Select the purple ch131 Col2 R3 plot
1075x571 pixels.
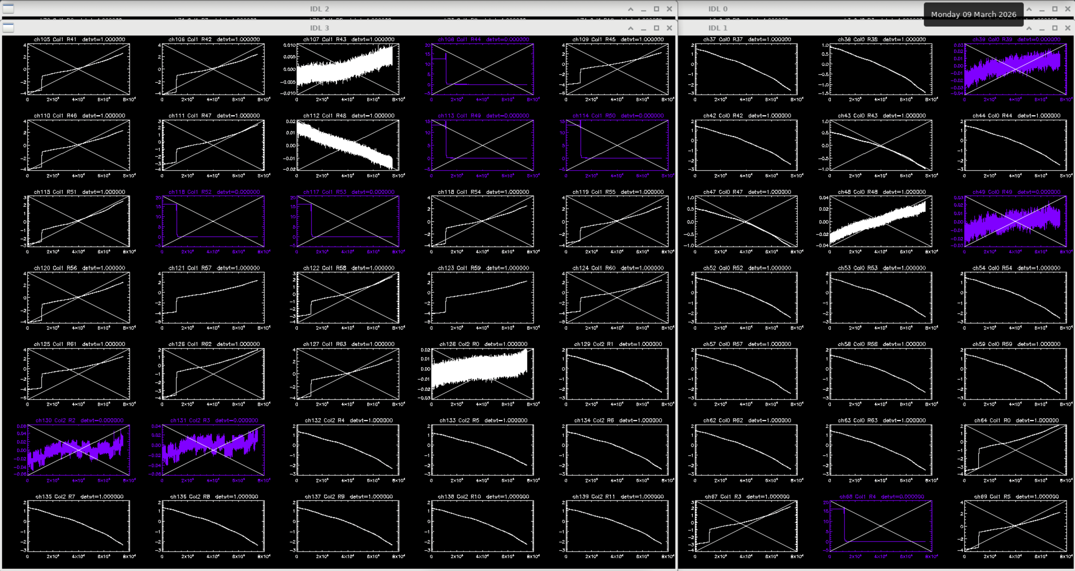coord(213,450)
